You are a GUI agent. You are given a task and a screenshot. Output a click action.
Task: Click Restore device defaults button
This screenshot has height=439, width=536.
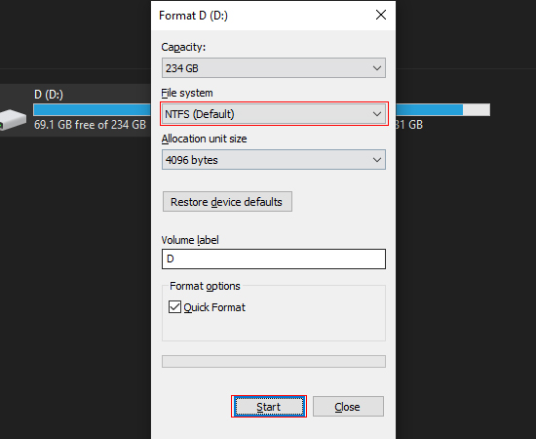click(227, 202)
